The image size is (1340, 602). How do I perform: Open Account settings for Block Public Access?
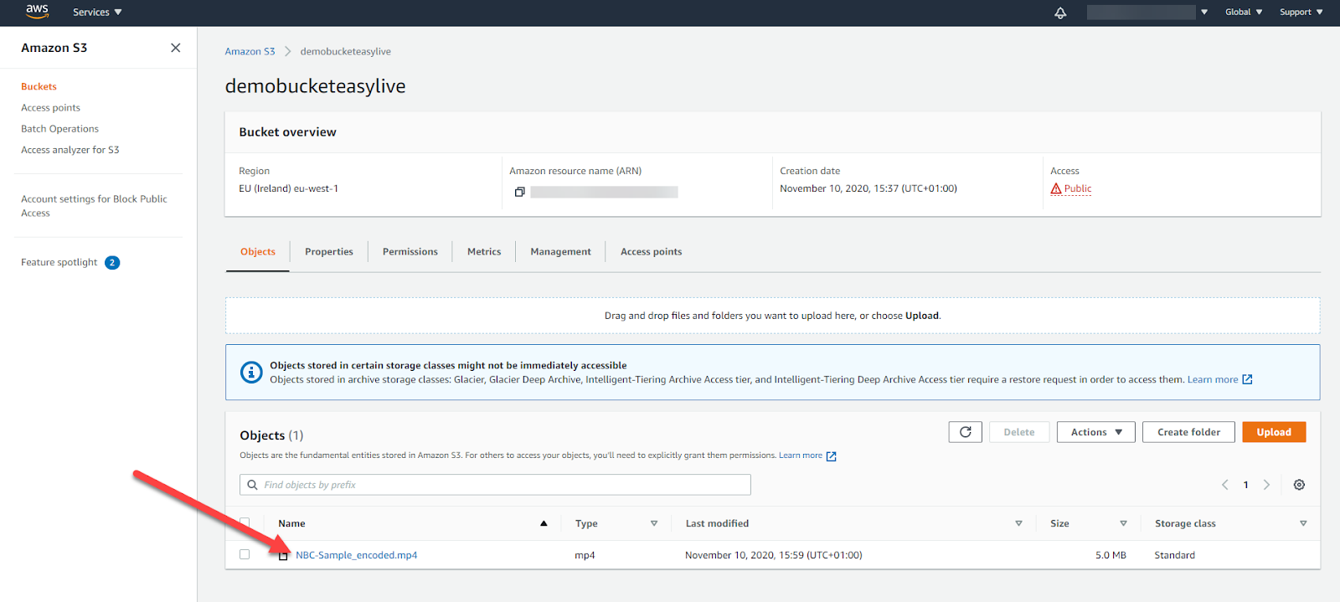coord(94,206)
